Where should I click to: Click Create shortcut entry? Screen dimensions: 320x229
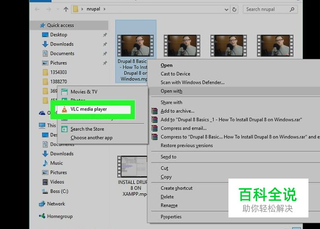pyautogui.click(x=177, y=188)
